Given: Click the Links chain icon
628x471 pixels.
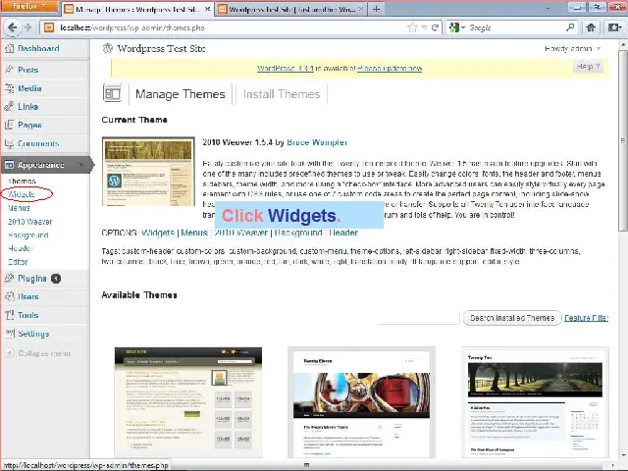Looking at the screenshot, I should pyautogui.click(x=9, y=107).
